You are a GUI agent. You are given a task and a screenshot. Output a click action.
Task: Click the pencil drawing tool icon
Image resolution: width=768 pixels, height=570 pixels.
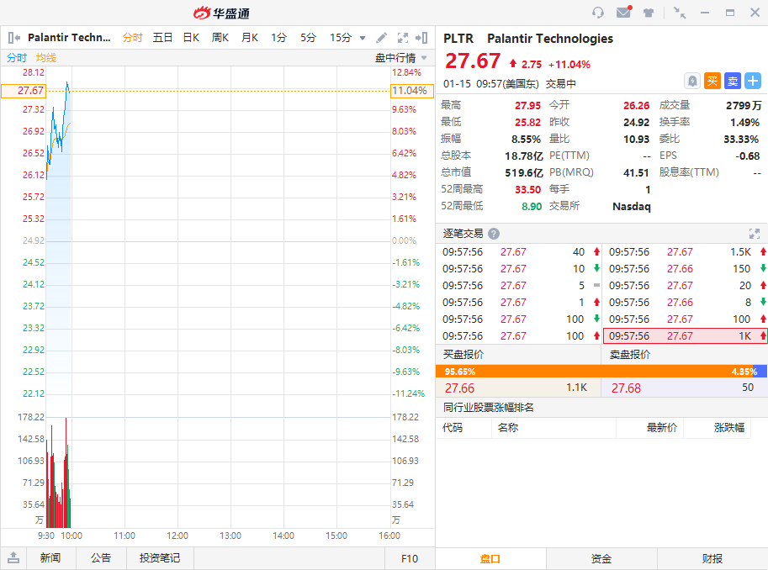pos(381,38)
